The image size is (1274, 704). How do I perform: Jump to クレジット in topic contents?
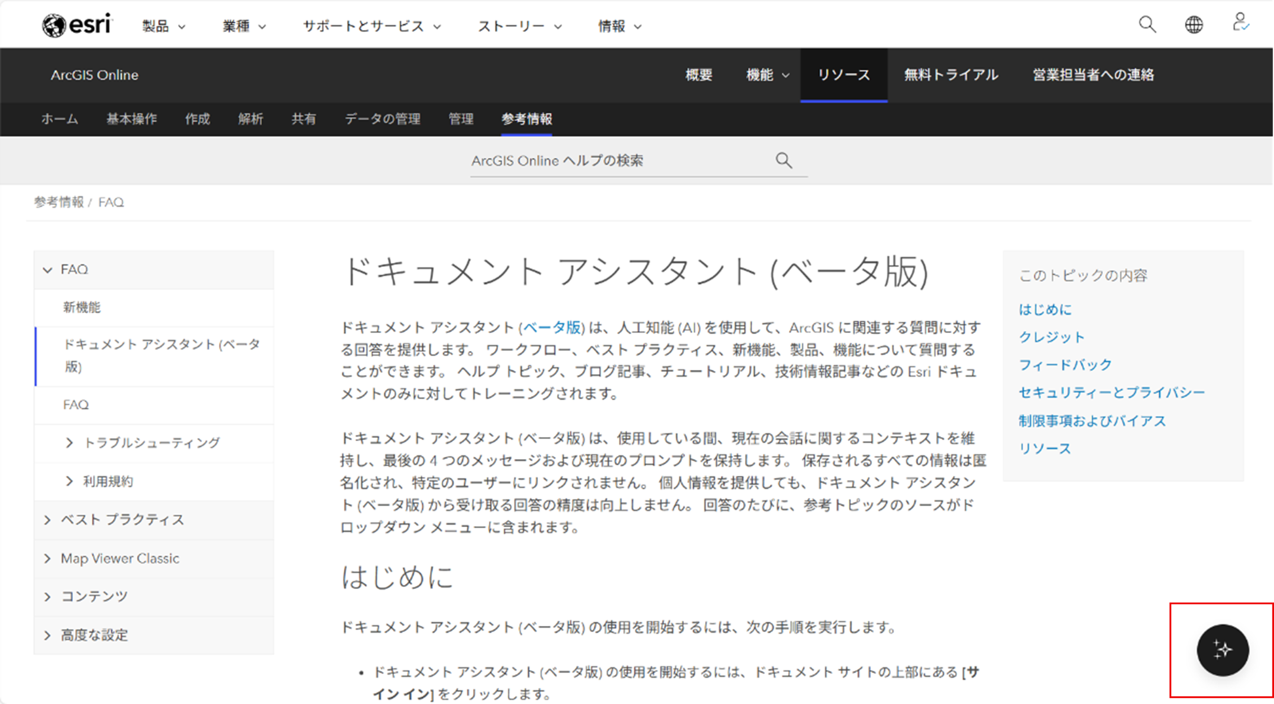pyautogui.click(x=1052, y=337)
